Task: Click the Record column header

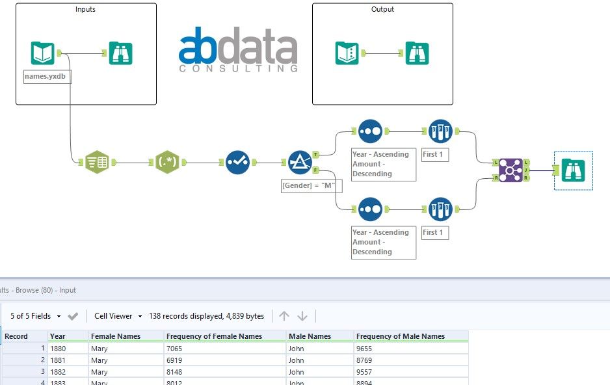Action: [x=24, y=336]
